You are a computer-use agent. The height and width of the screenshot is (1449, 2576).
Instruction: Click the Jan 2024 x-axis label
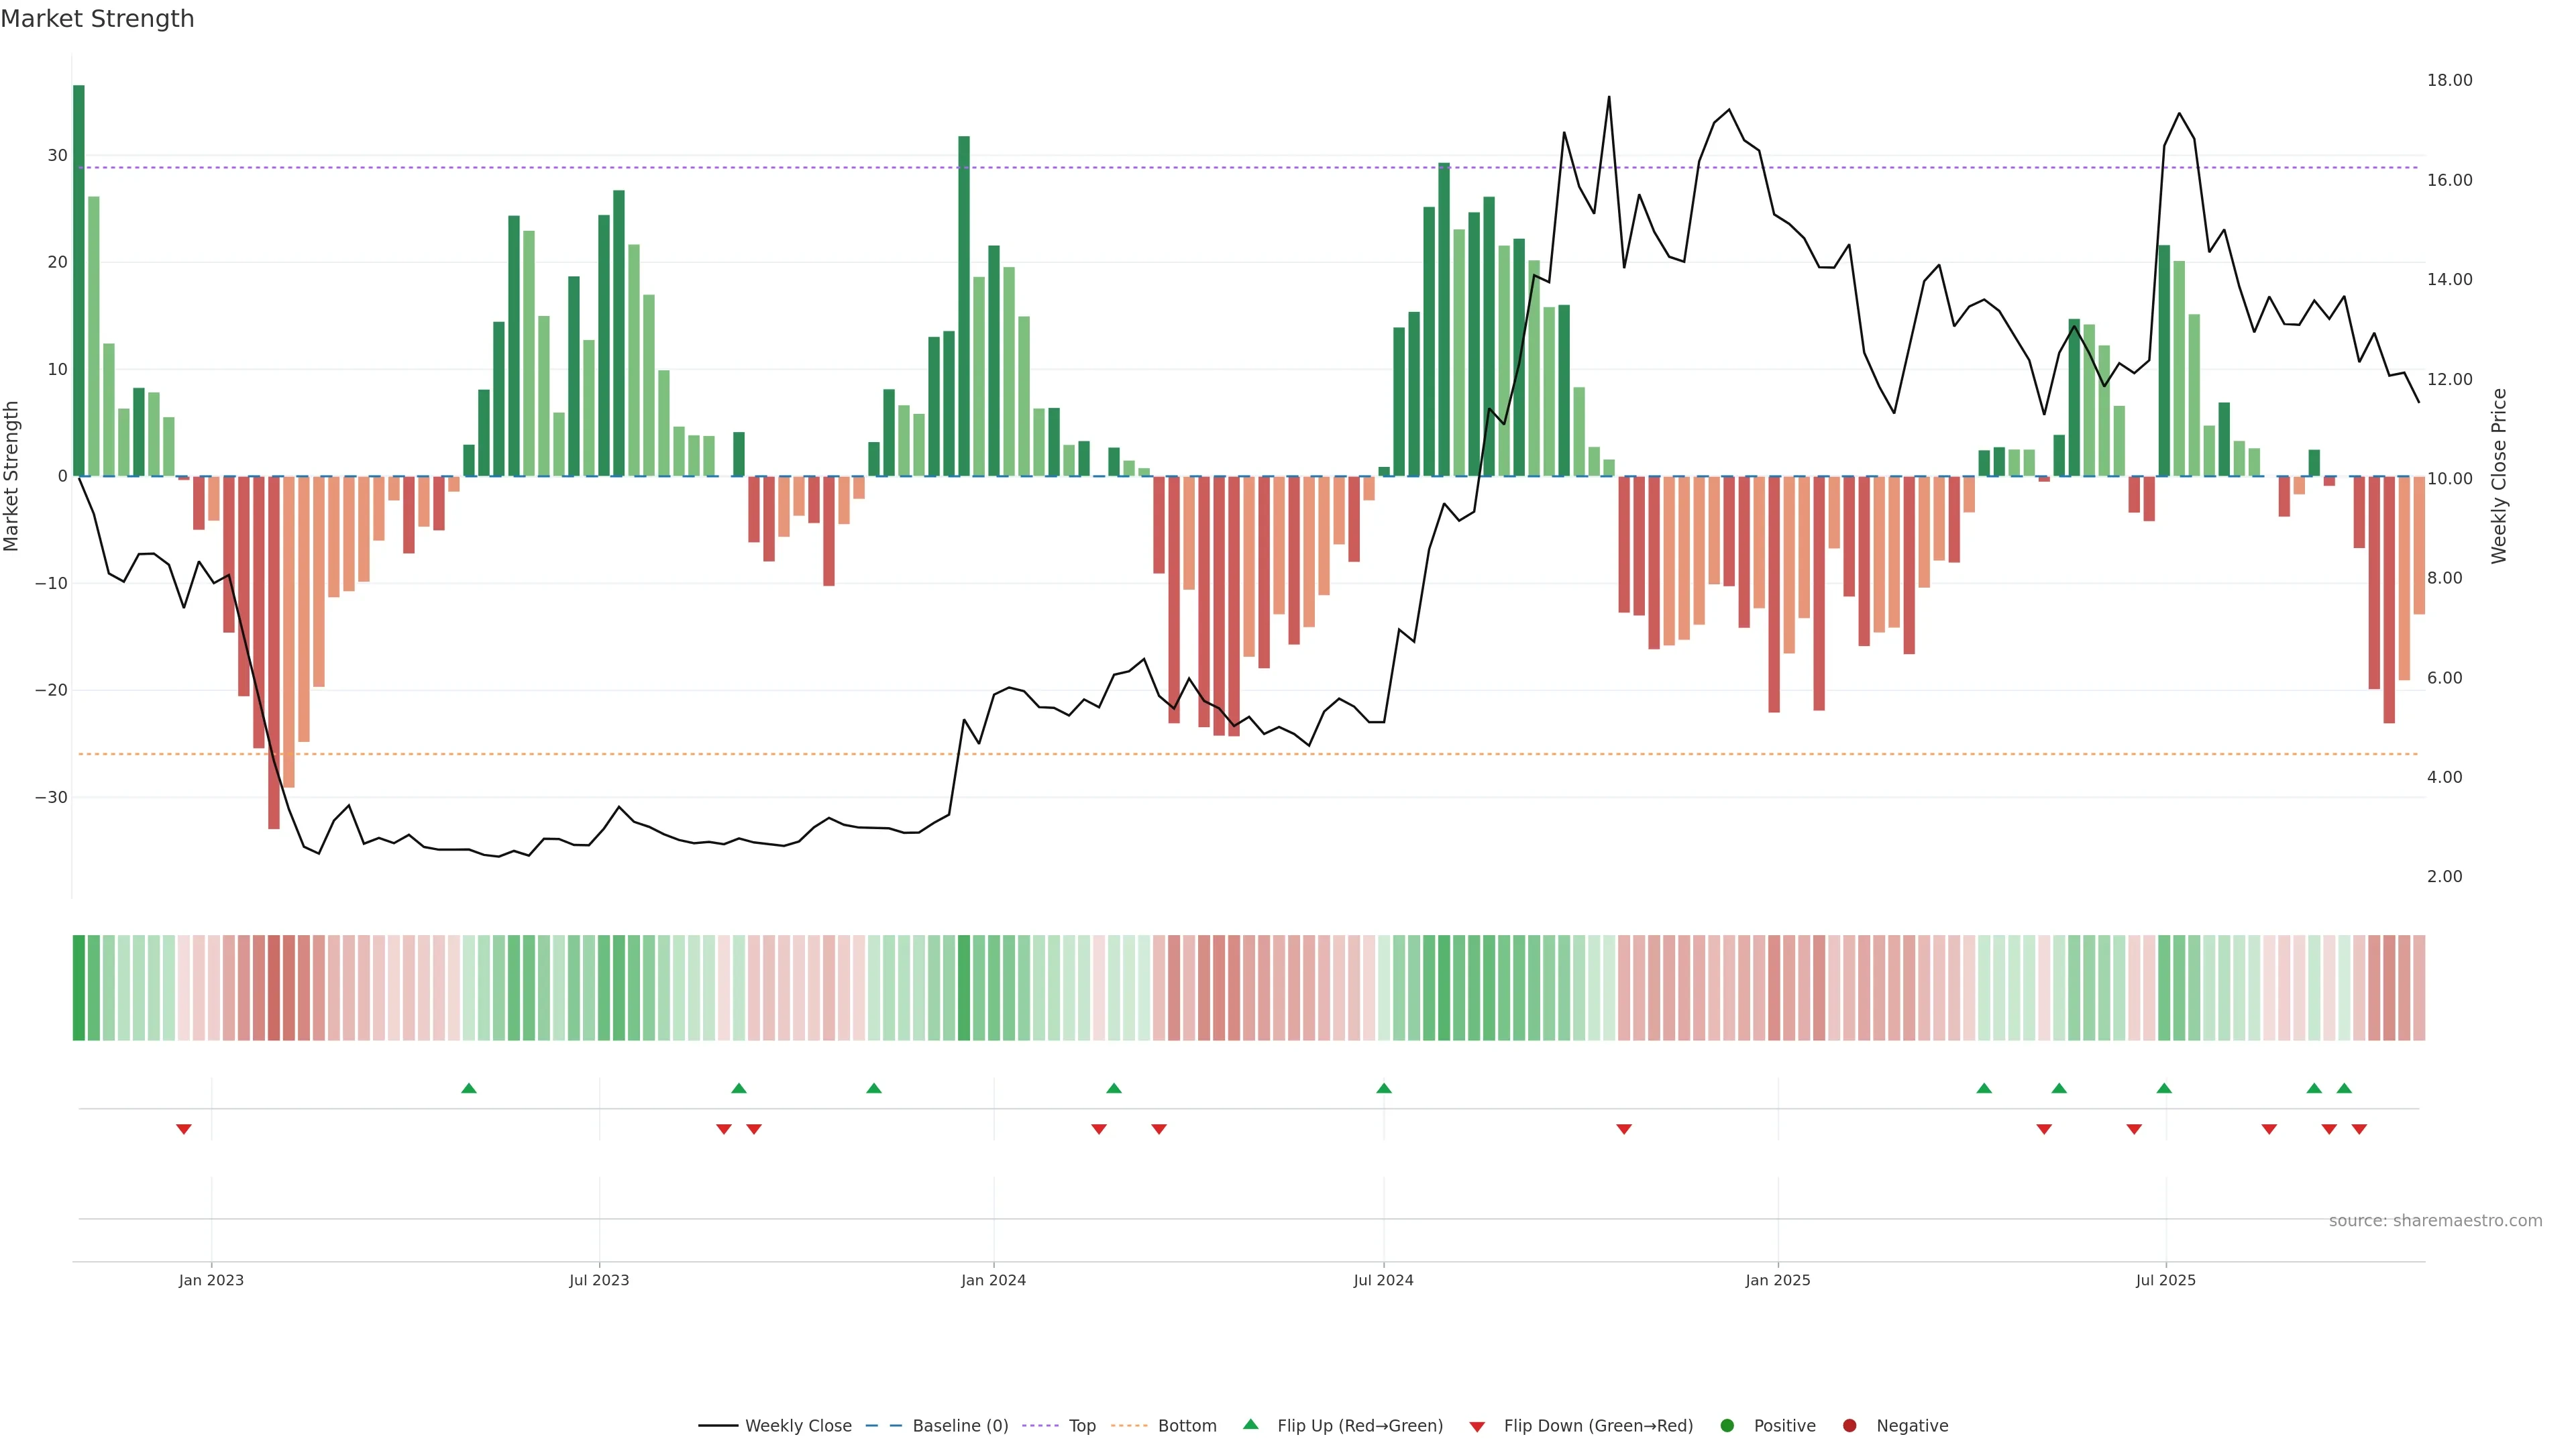click(993, 1280)
